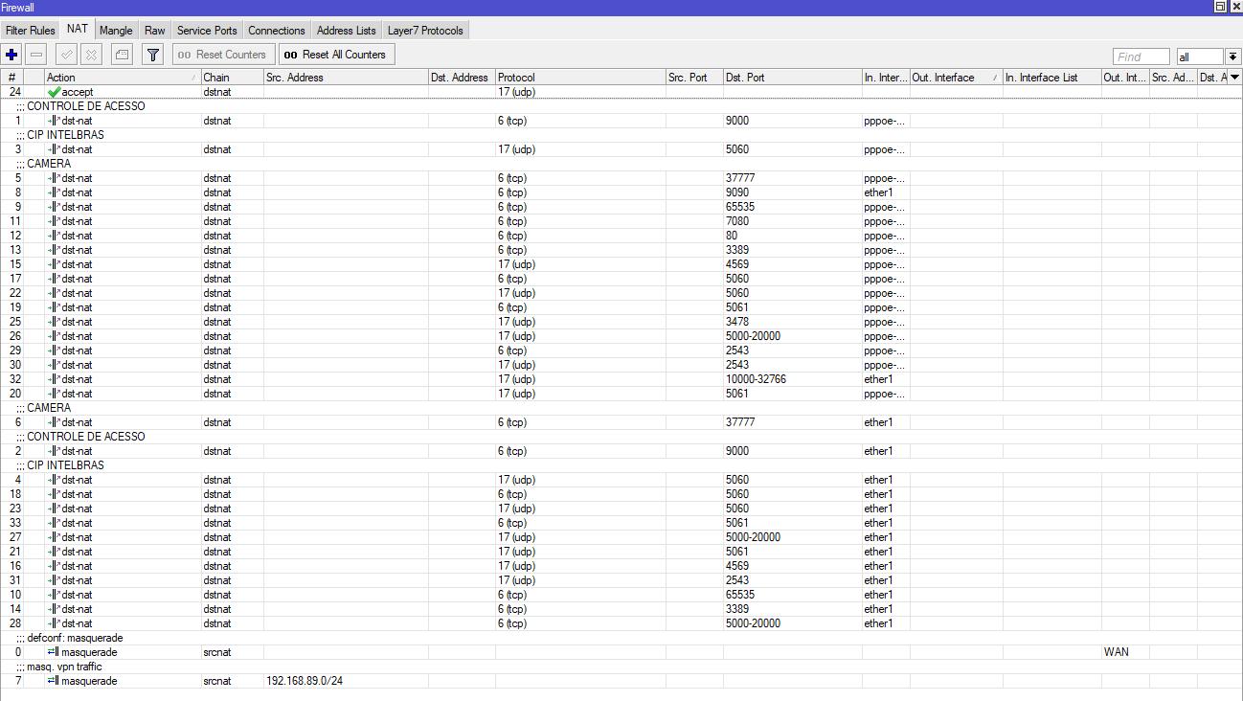The width and height of the screenshot is (1243, 701).
Task: Click the dst-nat icon in rule 33
Action: 54,523
